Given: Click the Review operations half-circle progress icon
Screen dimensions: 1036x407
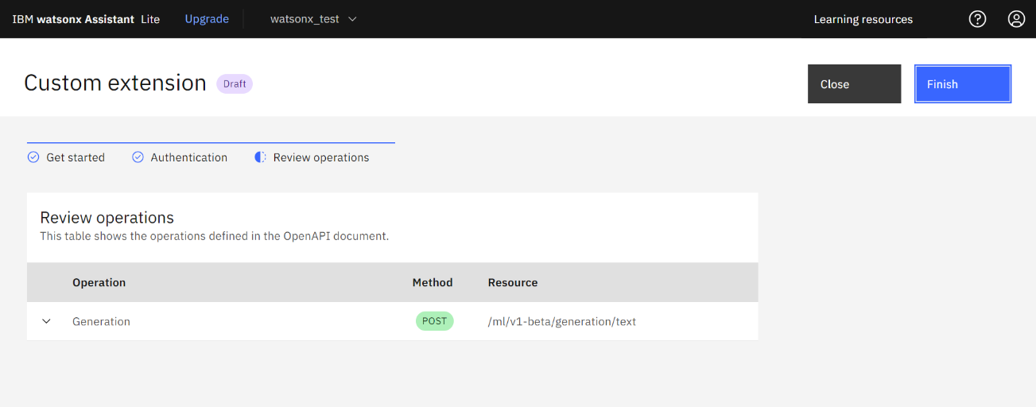Looking at the screenshot, I should point(260,157).
